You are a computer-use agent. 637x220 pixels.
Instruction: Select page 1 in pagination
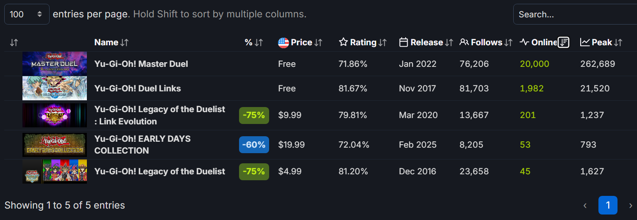pyautogui.click(x=608, y=205)
